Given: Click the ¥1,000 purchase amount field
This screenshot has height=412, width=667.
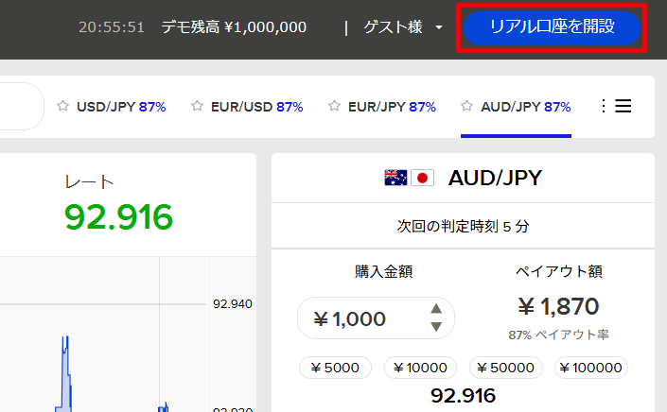Looking at the screenshot, I should pyautogui.click(x=376, y=318).
